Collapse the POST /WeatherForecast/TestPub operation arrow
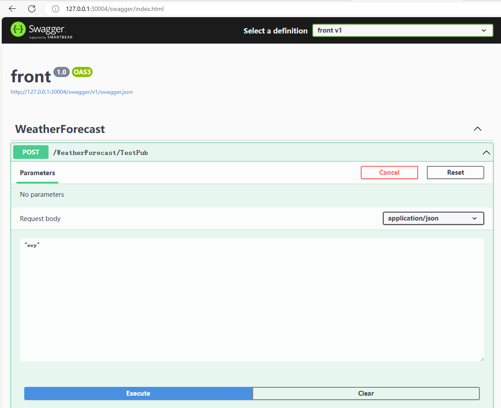The width and height of the screenshot is (501, 408). click(x=486, y=152)
